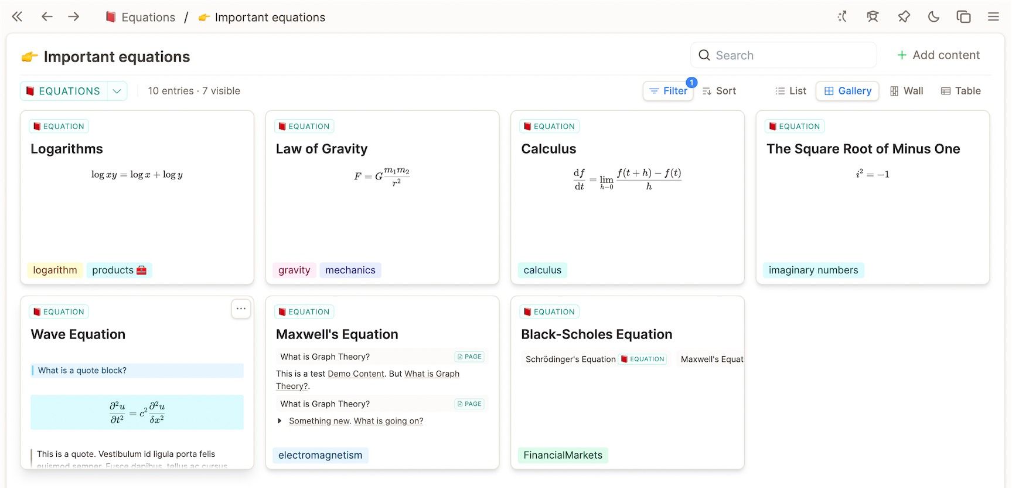Click the graduation cap learning icon

point(873,17)
